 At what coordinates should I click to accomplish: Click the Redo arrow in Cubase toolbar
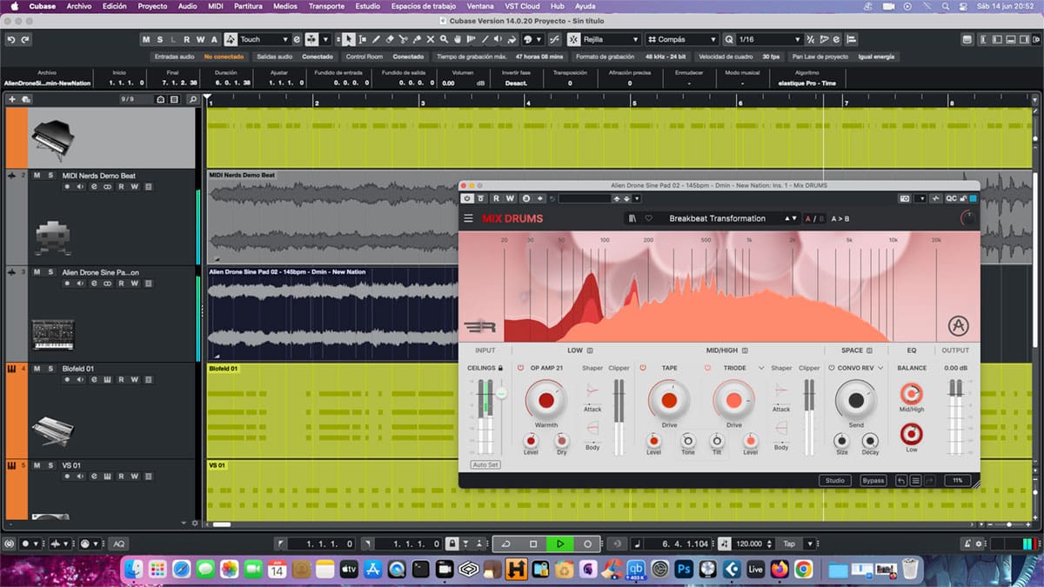tap(25, 39)
